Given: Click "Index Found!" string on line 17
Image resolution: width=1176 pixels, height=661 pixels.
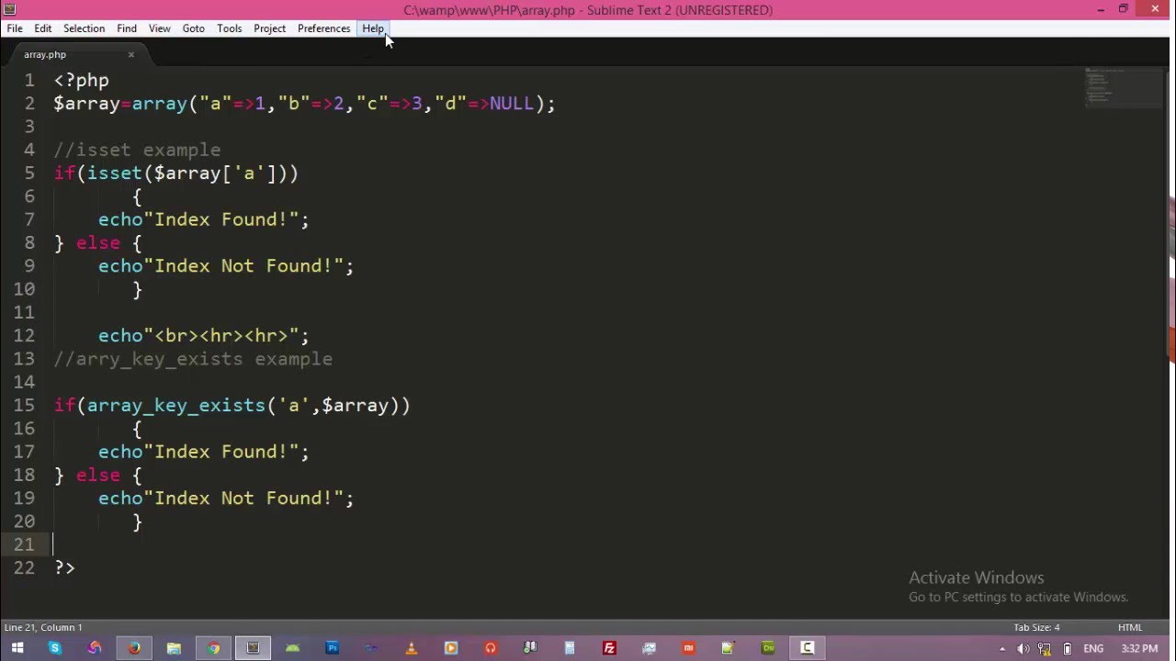Looking at the screenshot, I should point(221,452).
